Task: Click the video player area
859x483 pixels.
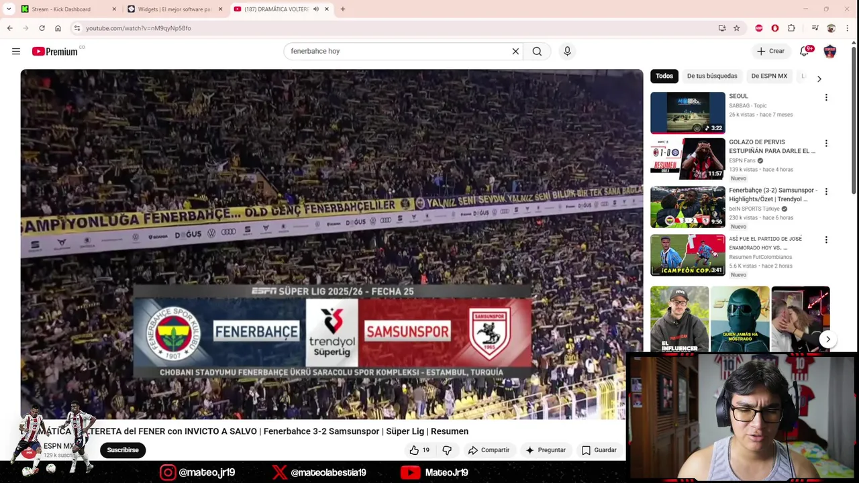Action: click(332, 244)
